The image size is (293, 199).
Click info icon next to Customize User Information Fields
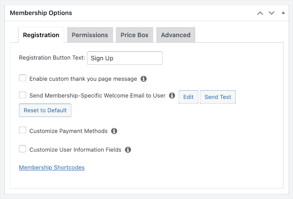coord(128,150)
